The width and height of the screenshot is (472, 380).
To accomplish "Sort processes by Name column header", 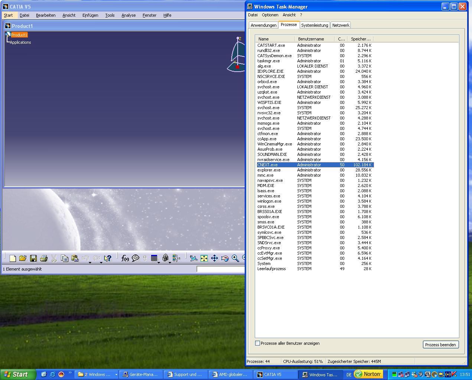I will (x=275, y=39).
